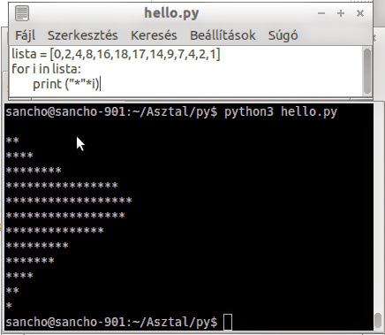Maximize the hello.py window with plus icon

341,13
